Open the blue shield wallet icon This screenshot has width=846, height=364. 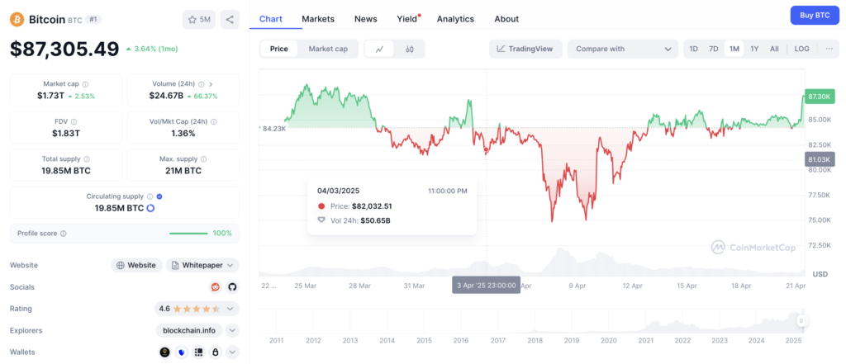click(181, 352)
